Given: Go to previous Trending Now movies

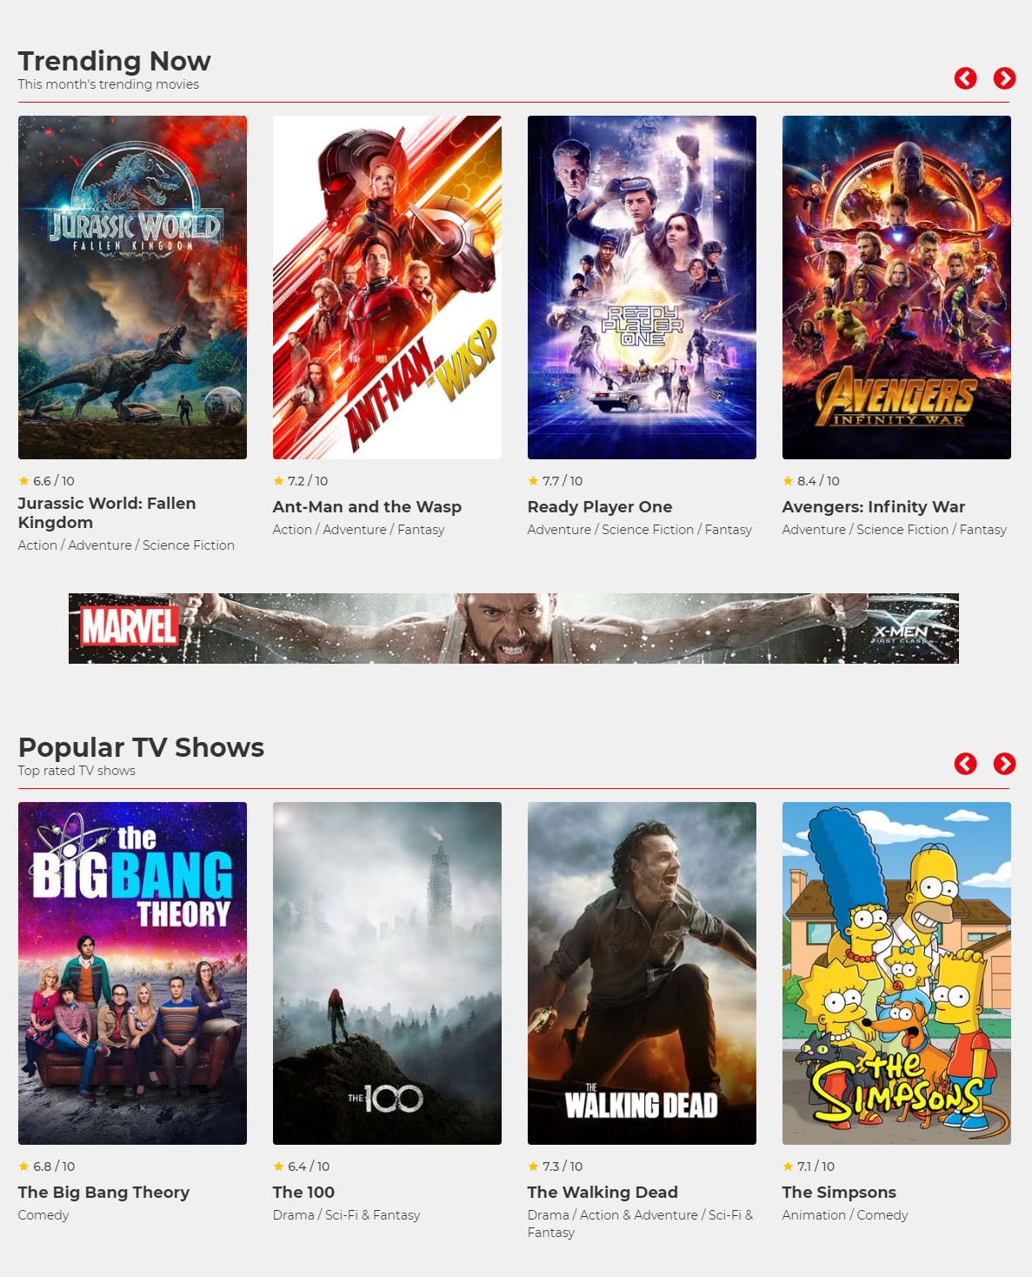Looking at the screenshot, I should [965, 78].
